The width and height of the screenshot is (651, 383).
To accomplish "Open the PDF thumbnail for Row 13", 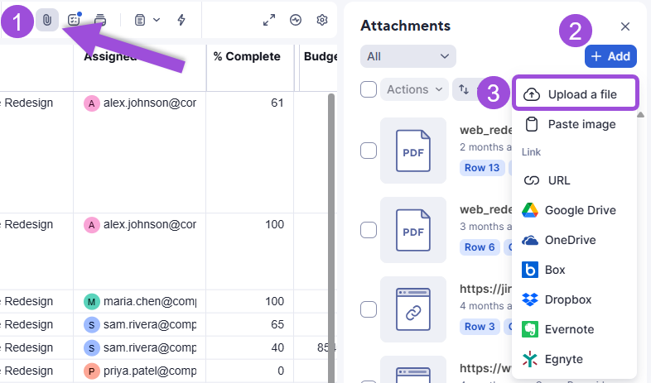I will click(413, 151).
